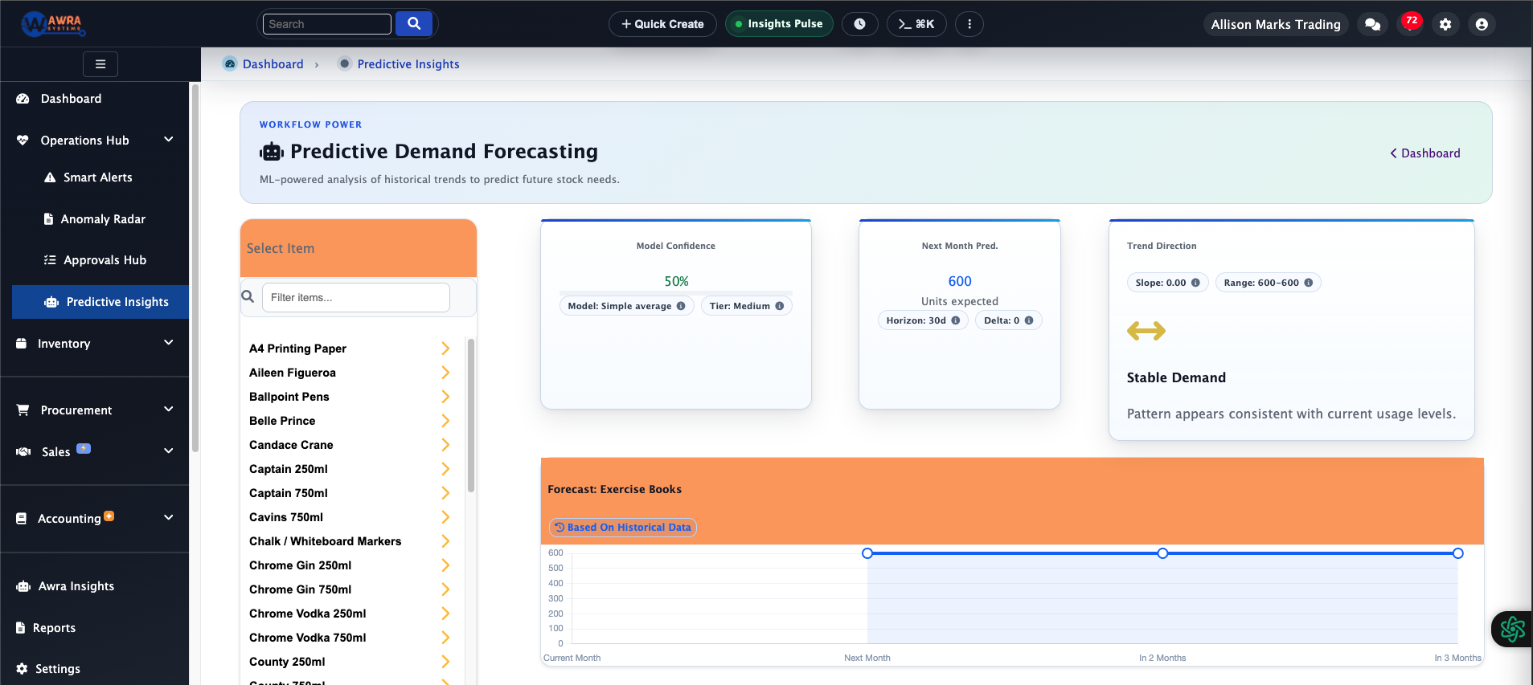Click the Settings gear icon in sidebar
This screenshot has width=1533, height=685.
tap(22, 669)
